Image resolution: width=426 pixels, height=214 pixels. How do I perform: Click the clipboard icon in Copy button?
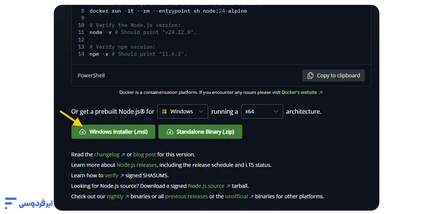(310, 76)
